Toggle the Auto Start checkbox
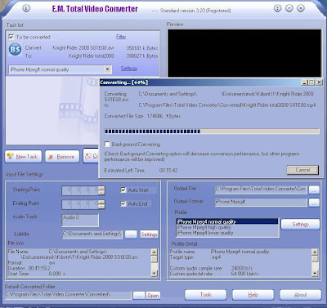327x308 pixels. point(123,190)
